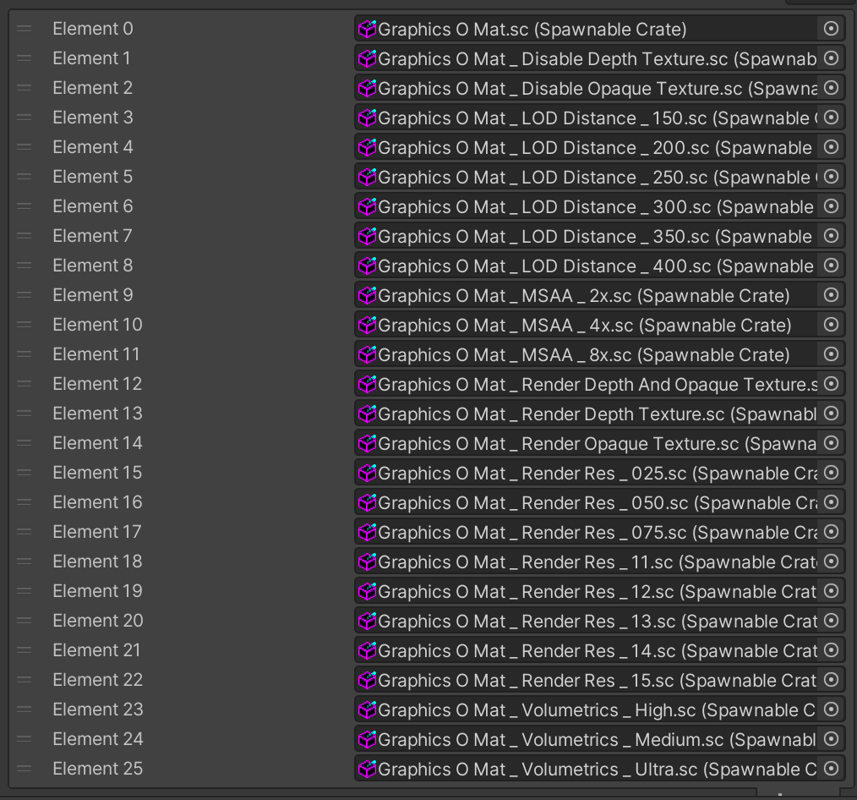Open object picker for Element 25

tap(831, 768)
